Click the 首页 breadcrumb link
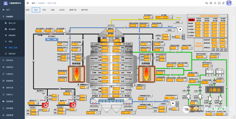Viewport: 236px width, 119px height. tap(33, 3)
